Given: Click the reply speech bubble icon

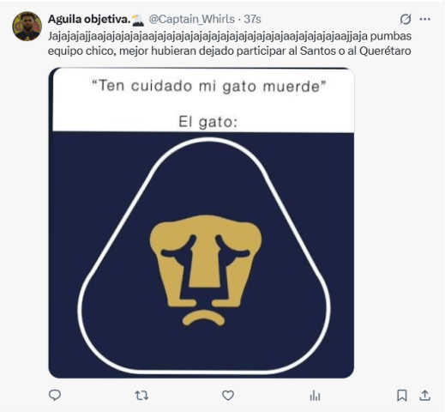Looking at the screenshot, I should coord(55,395).
